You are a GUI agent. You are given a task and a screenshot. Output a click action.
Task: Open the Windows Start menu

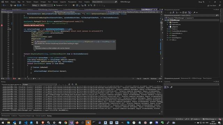point(3,123)
